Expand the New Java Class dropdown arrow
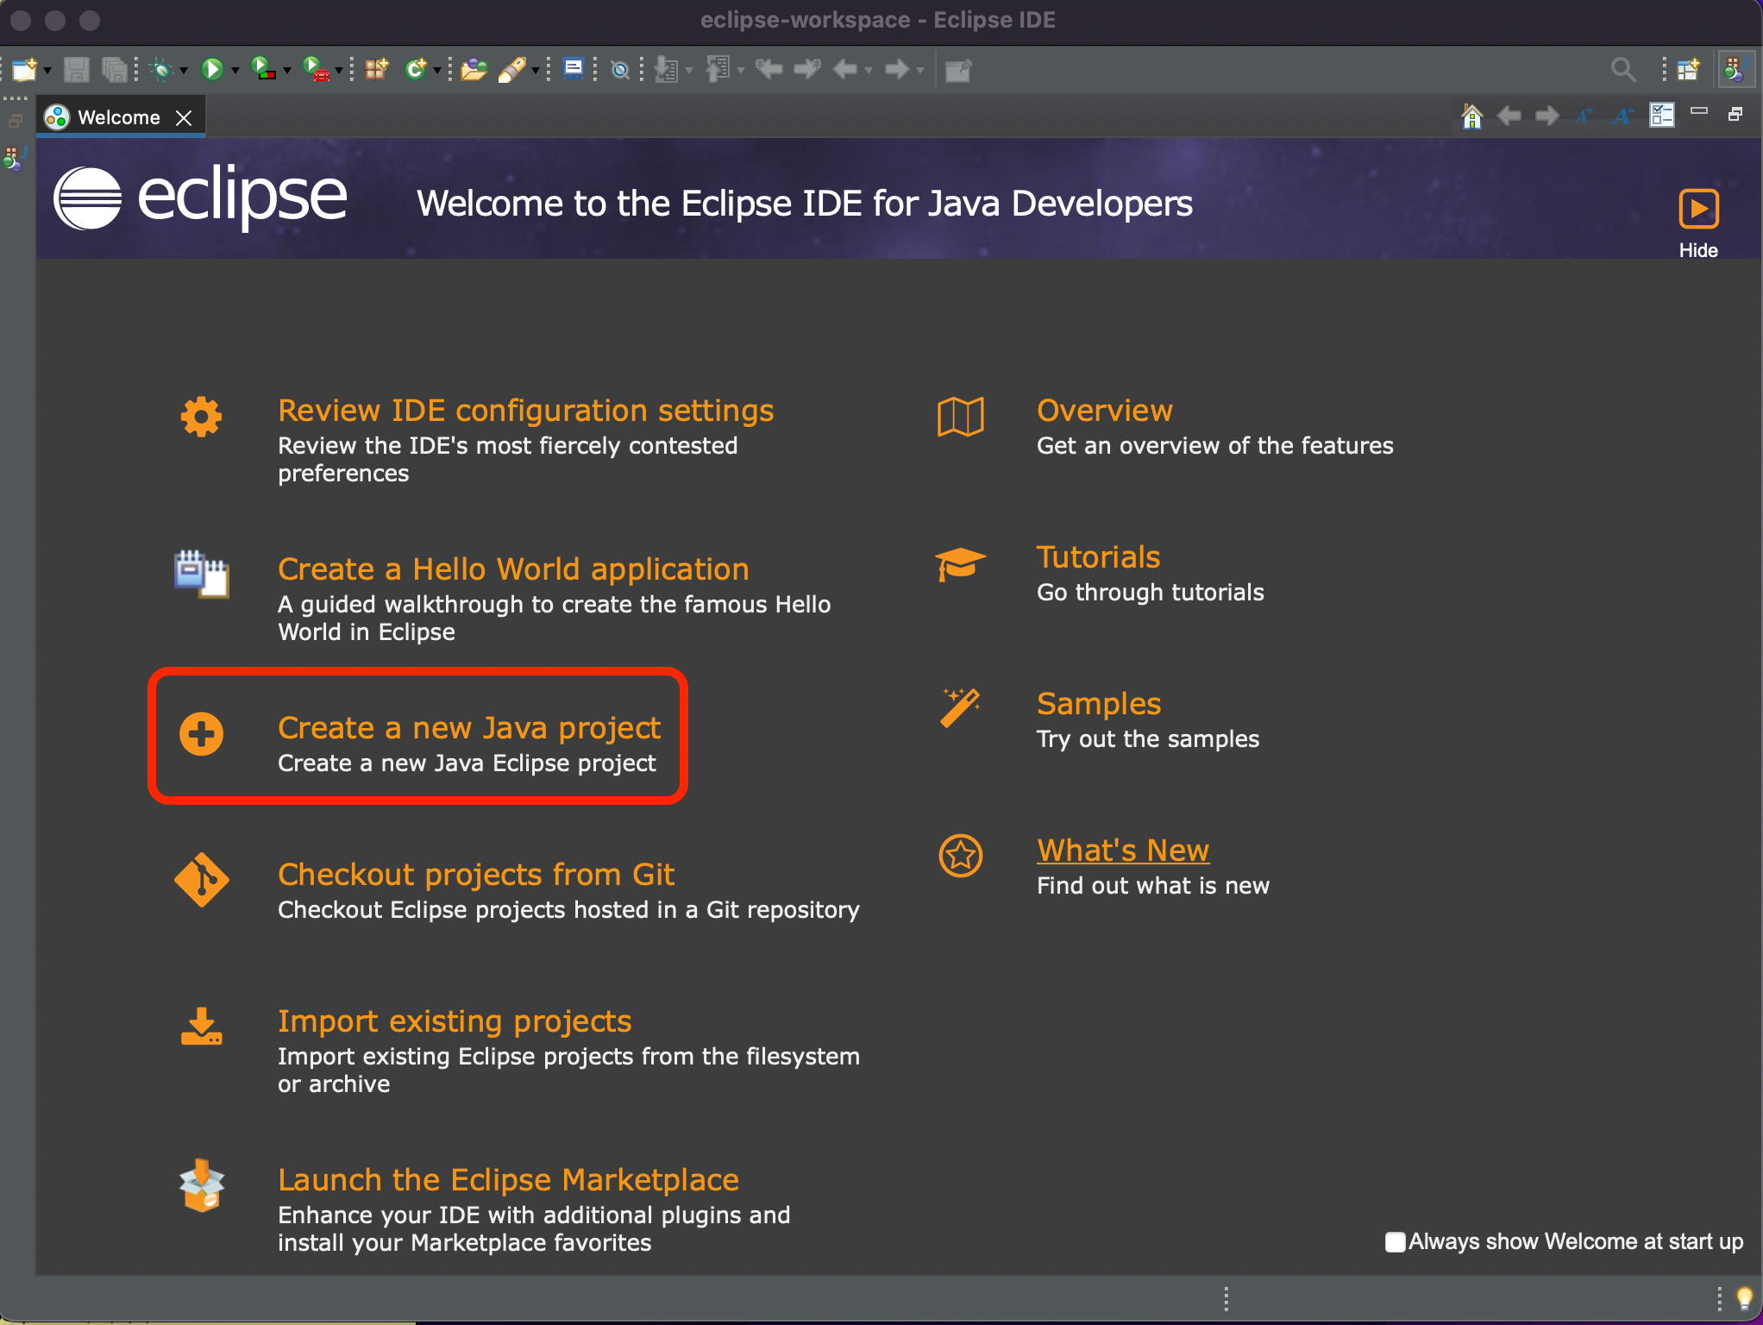Image resolution: width=1763 pixels, height=1325 pixels. tap(437, 71)
